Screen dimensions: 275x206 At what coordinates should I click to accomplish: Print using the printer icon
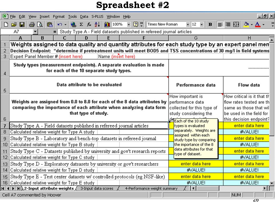pos(32,24)
